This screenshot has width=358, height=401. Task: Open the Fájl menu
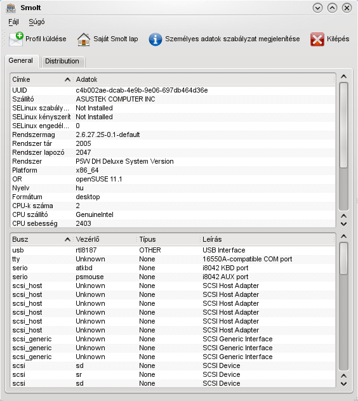click(x=13, y=22)
